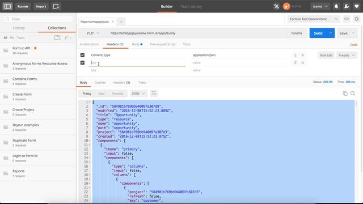Viewport: 363px width, 204px height.
Task: Collapse components array at line 10
Action: (90, 141)
